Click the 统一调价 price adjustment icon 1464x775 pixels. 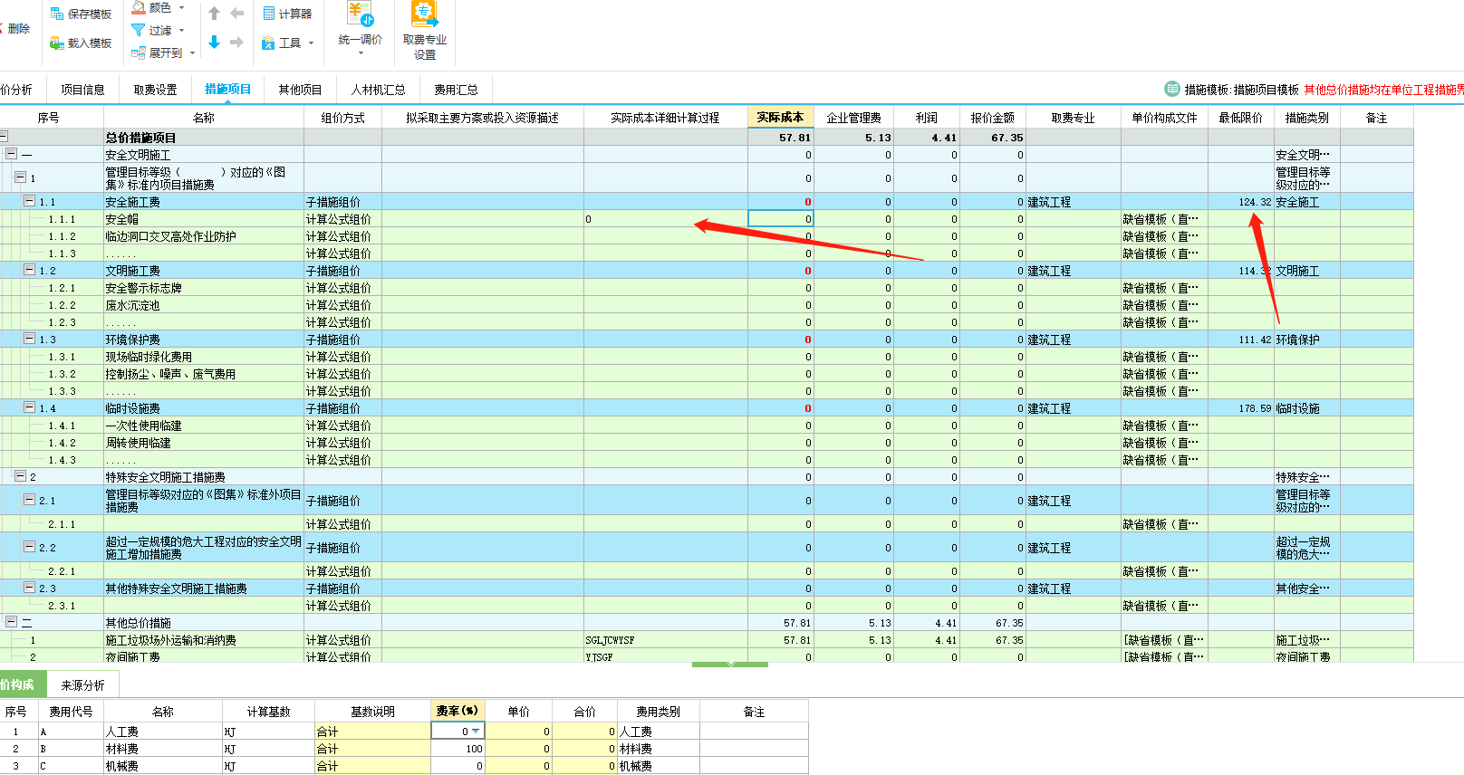(x=361, y=14)
